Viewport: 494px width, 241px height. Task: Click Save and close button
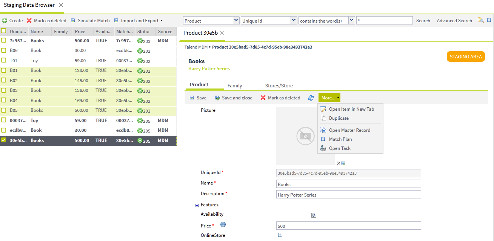point(234,98)
